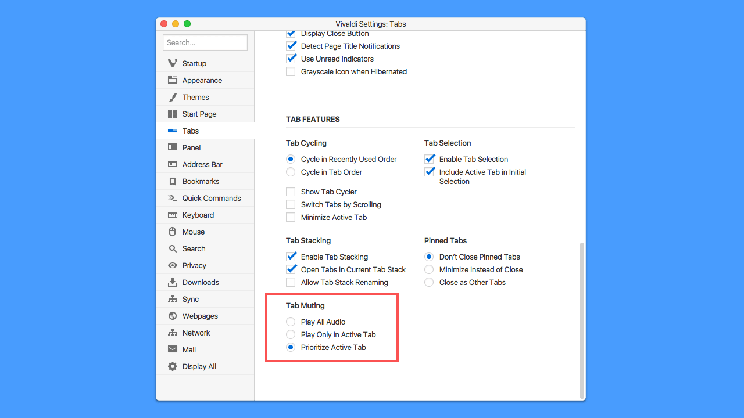Image resolution: width=744 pixels, height=418 pixels.
Task: Open Quick Commands settings label
Action: tap(212, 198)
